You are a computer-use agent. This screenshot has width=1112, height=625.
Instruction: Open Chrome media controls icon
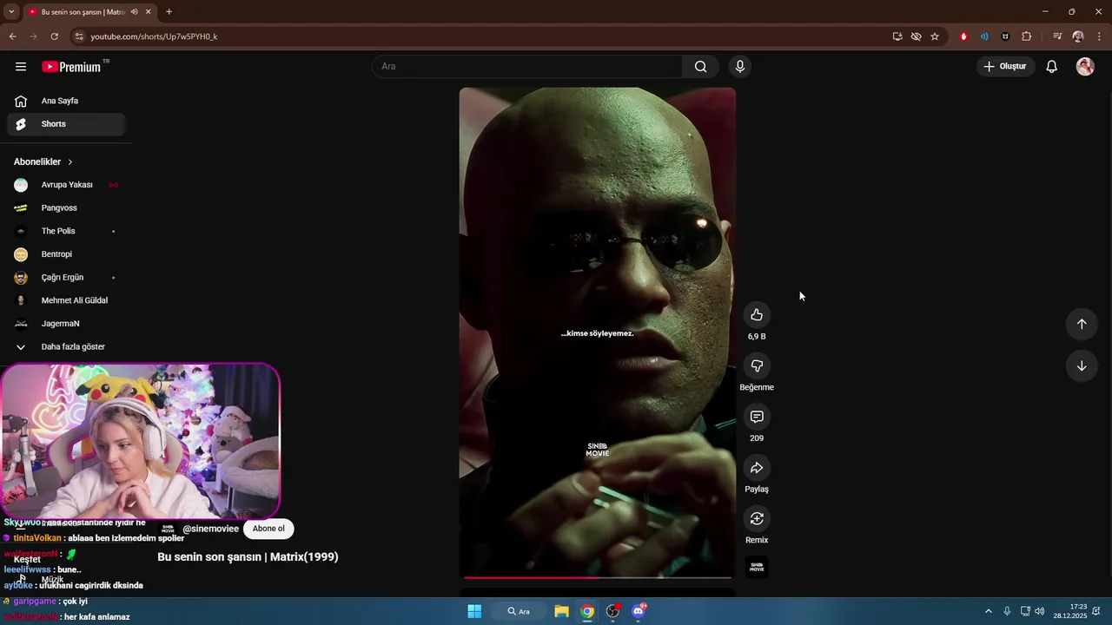pyautogui.click(x=1057, y=36)
